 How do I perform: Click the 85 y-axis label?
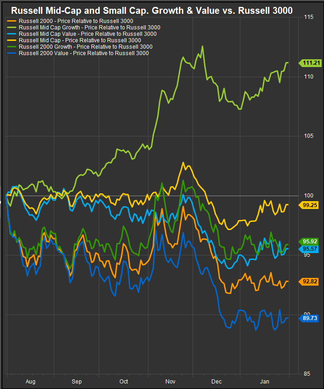tap(307, 374)
